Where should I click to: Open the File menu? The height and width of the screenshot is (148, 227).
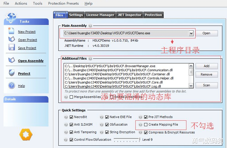coord(6,3)
